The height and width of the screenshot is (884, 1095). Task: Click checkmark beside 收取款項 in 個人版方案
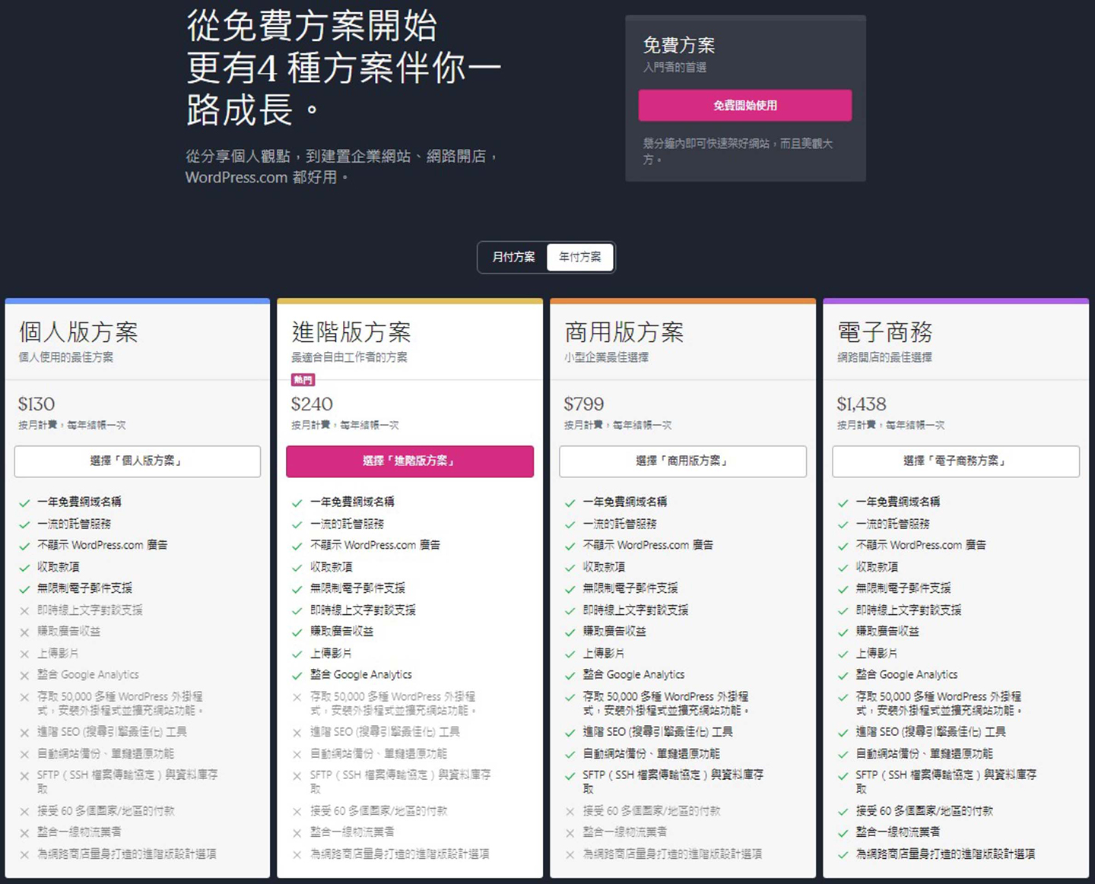point(24,567)
